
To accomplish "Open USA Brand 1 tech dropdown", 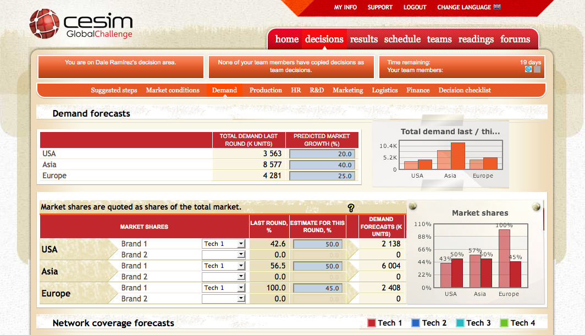I will click(223, 244).
